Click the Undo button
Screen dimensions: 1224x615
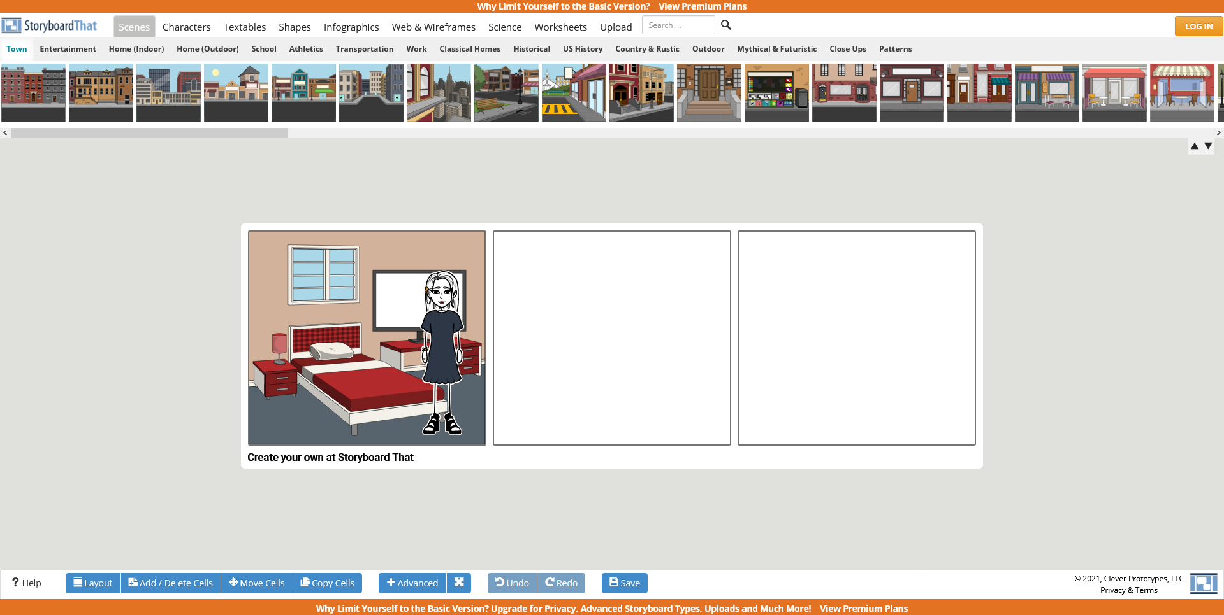(512, 583)
